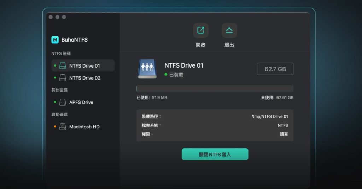
Task: Select NTFS Drive 01 in the sidebar
Action: (84, 66)
